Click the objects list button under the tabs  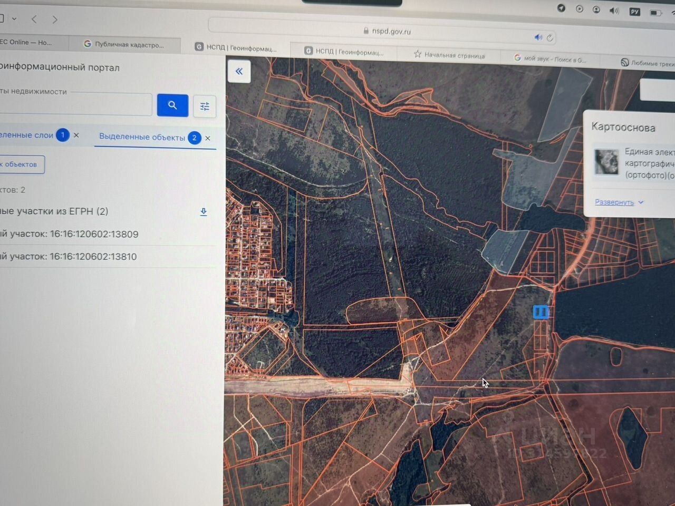(x=21, y=164)
